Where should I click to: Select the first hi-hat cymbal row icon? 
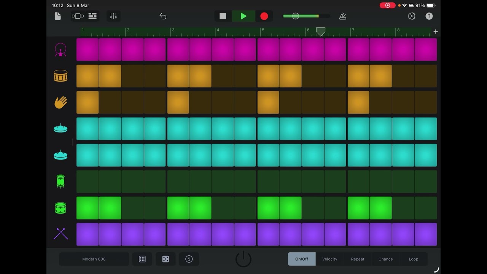tap(60, 129)
